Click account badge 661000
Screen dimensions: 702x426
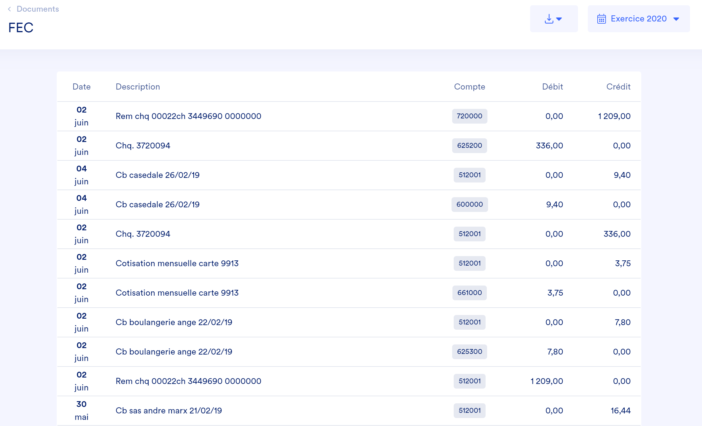(x=469, y=293)
